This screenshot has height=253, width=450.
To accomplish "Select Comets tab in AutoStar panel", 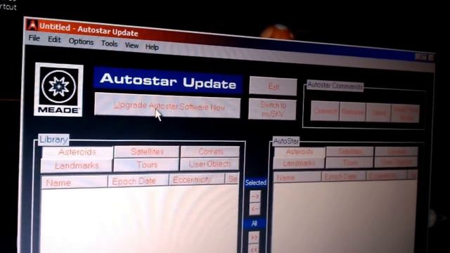I will pyautogui.click(x=396, y=152).
